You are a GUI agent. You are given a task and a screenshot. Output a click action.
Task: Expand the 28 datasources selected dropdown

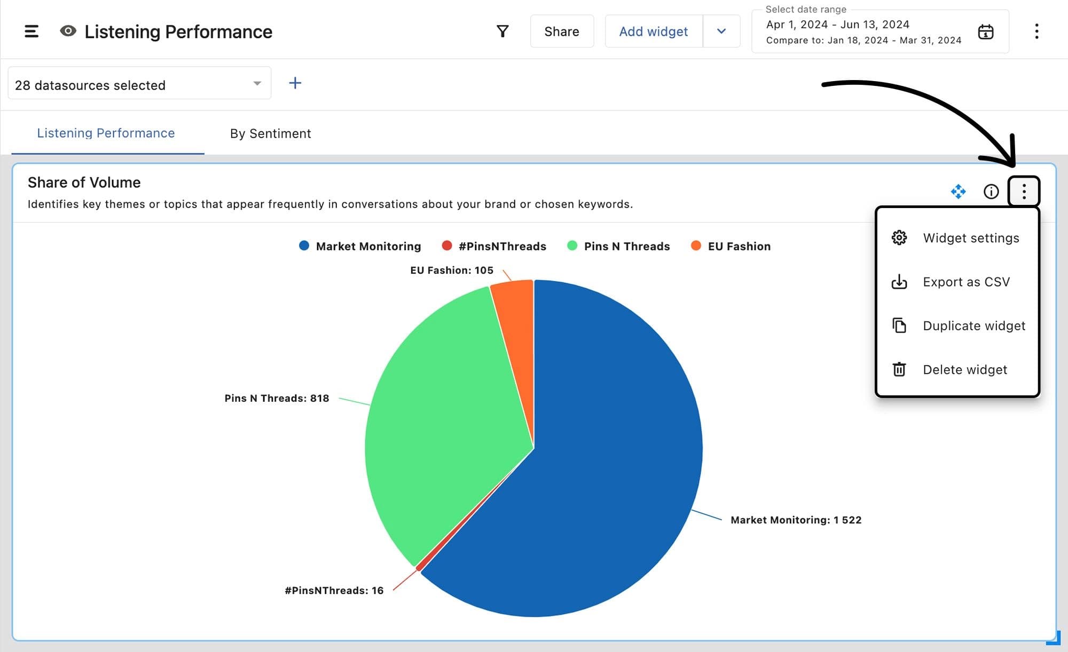point(139,83)
